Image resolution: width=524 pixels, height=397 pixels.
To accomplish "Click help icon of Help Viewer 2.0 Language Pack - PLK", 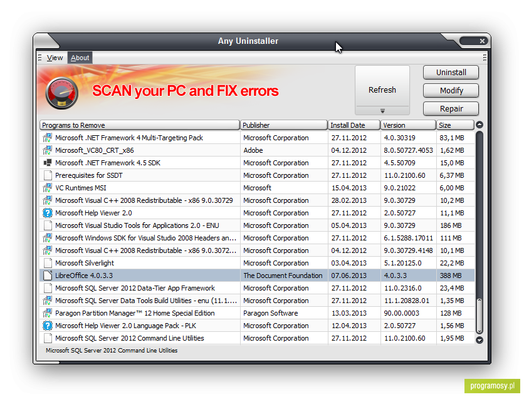I will coord(48,326).
